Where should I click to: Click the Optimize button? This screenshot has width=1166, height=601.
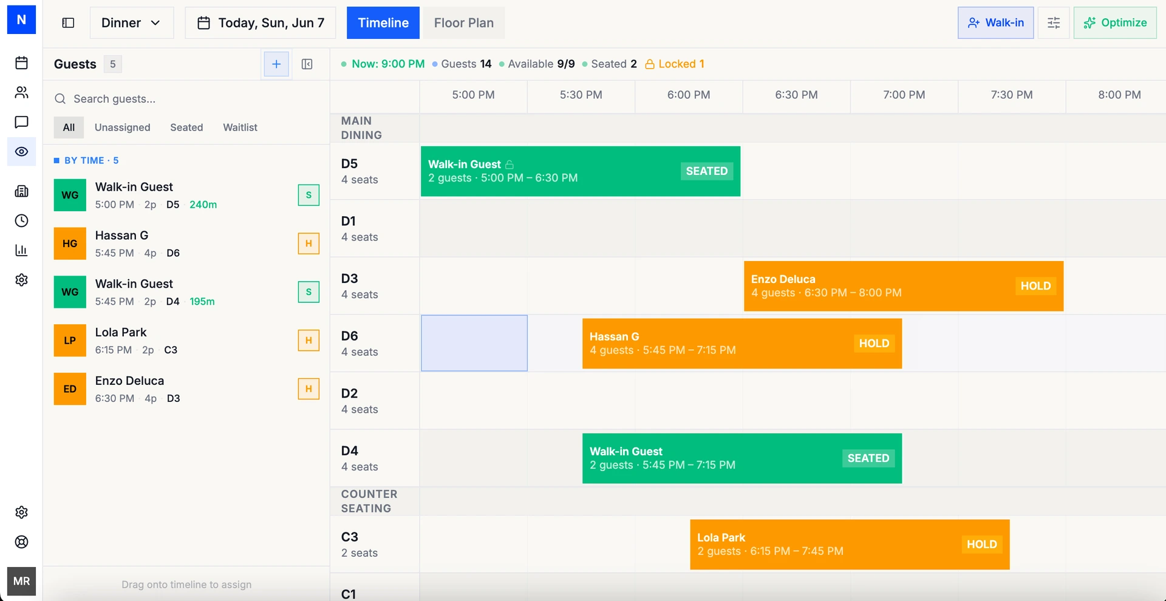pyautogui.click(x=1115, y=23)
